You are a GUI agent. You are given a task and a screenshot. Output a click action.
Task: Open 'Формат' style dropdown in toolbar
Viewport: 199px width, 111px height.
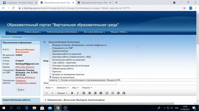[62, 93]
